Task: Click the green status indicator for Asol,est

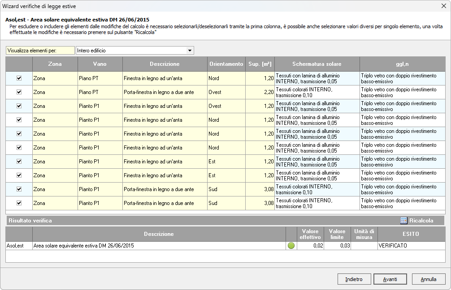Action: [291, 246]
